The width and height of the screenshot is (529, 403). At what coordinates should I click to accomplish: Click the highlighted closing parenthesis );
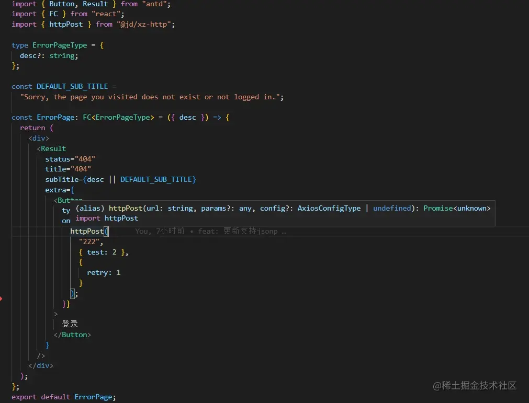pyautogui.click(x=74, y=293)
